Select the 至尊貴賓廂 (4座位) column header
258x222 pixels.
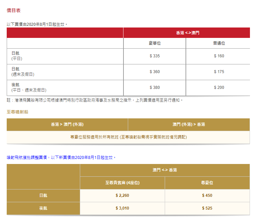coord(122,183)
